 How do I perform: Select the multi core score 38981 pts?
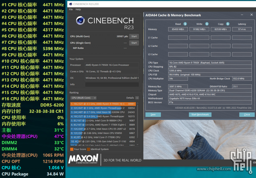(x=122, y=36)
